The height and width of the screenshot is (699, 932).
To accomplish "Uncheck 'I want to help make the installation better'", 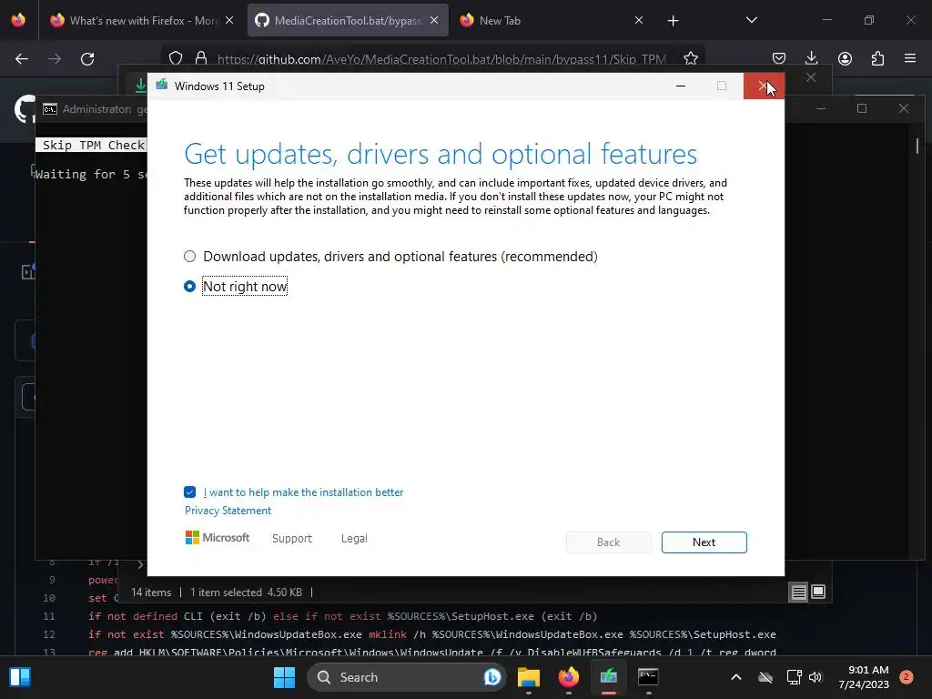I will click(x=189, y=492).
